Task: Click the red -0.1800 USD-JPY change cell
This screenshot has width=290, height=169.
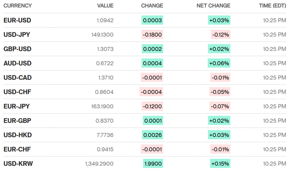Action: [152, 35]
